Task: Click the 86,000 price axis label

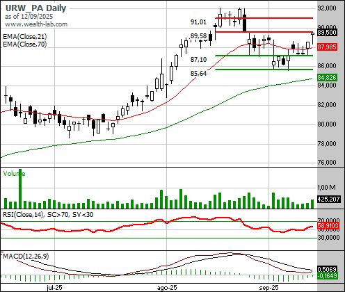Action: [327, 66]
